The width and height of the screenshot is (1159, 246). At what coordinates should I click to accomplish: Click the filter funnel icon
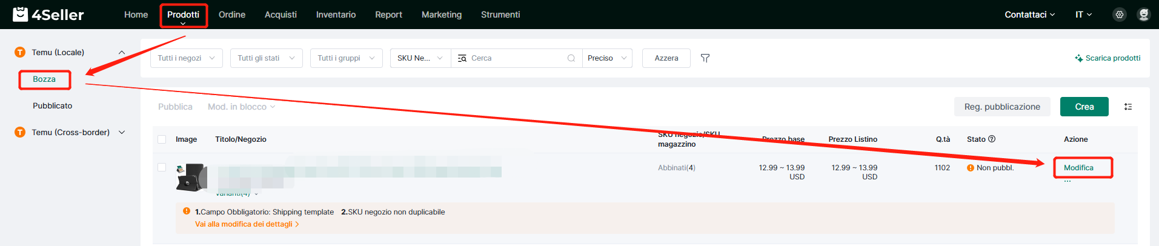[705, 58]
